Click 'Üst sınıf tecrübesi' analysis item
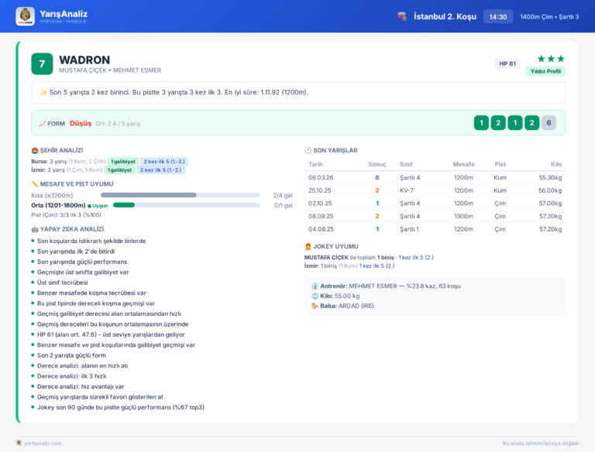 pos(62,282)
